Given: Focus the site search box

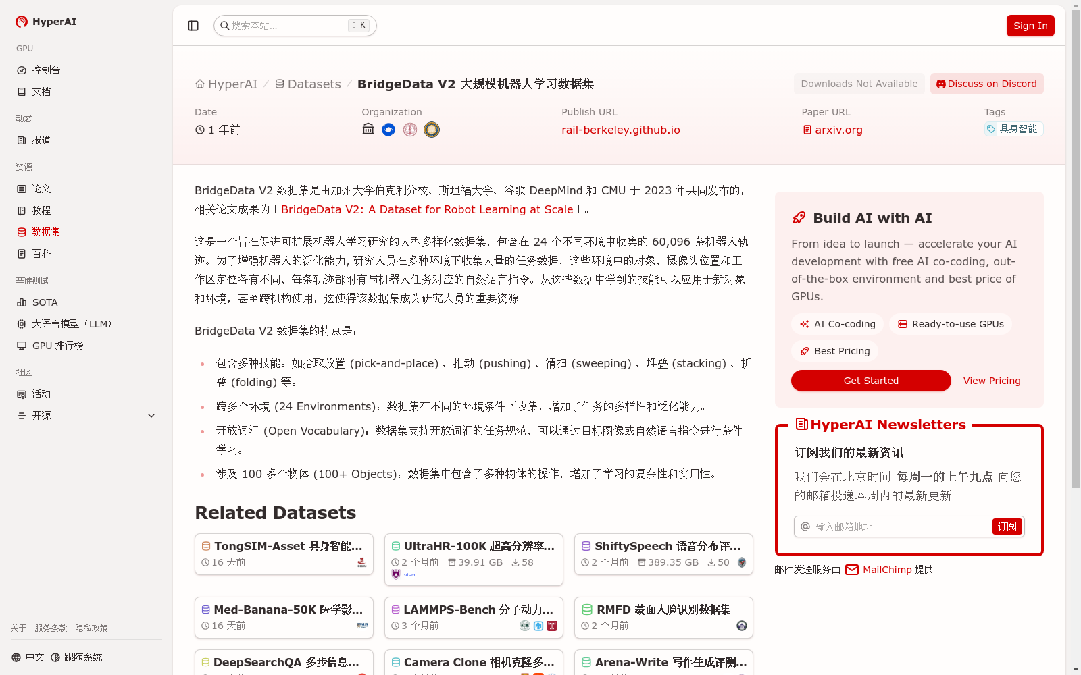Looking at the screenshot, I should pos(295,26).
